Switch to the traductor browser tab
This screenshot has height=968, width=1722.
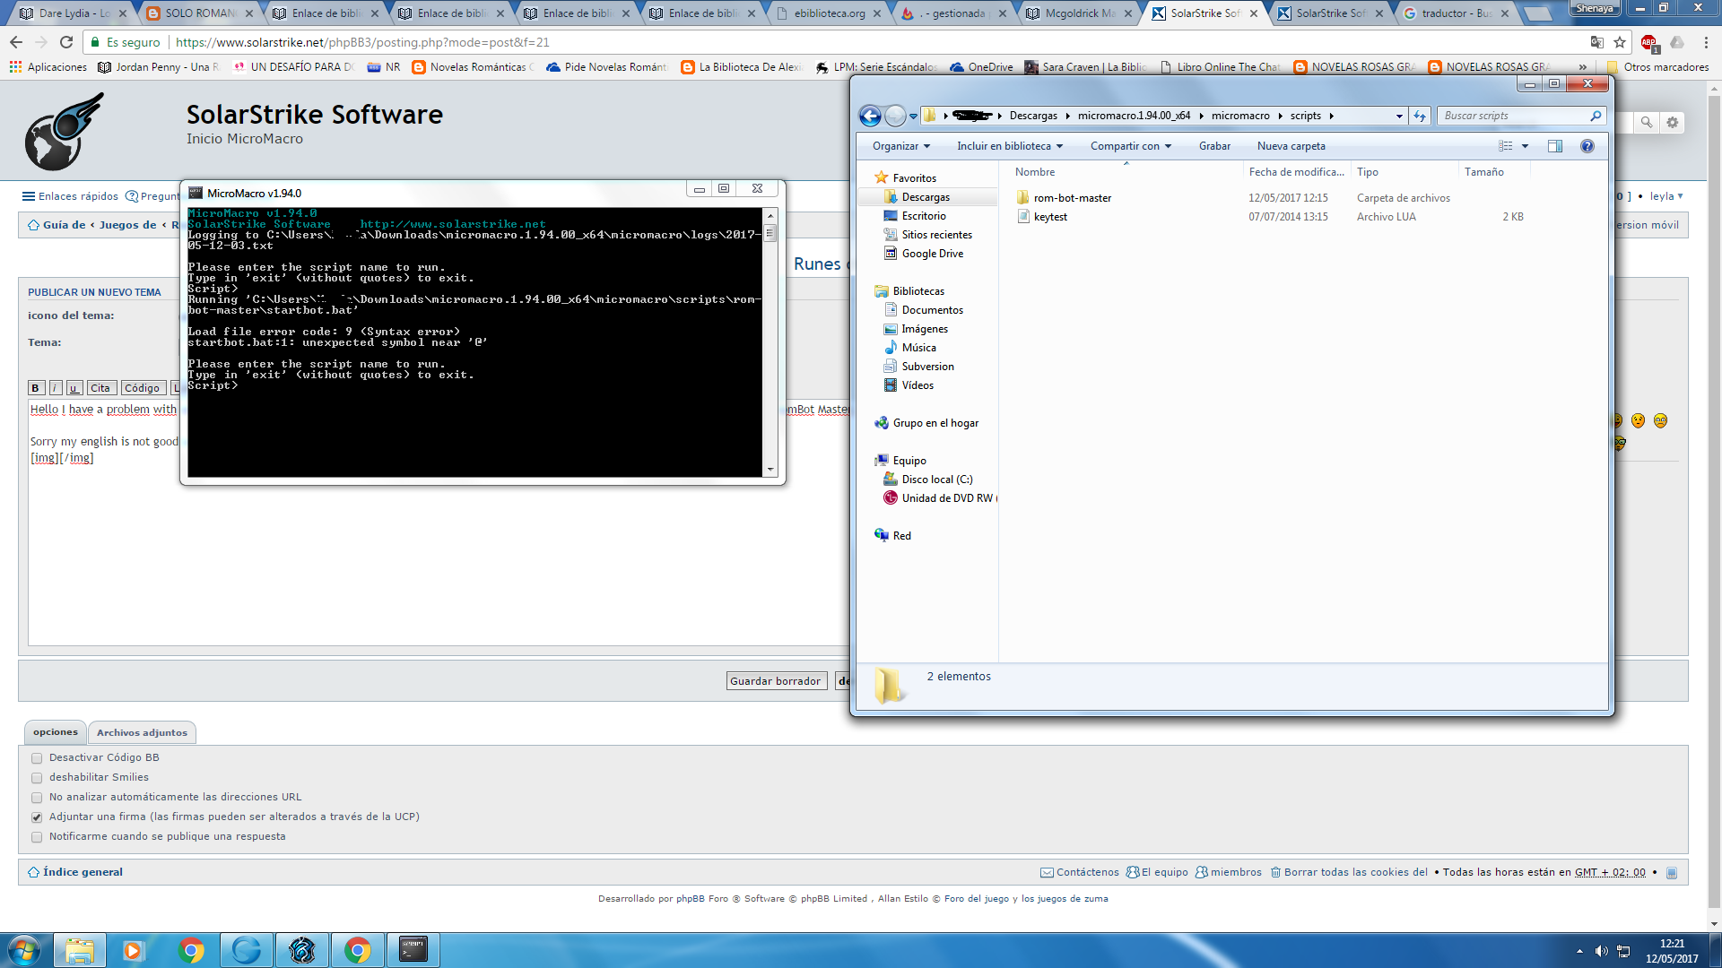tap(1452, 13)
